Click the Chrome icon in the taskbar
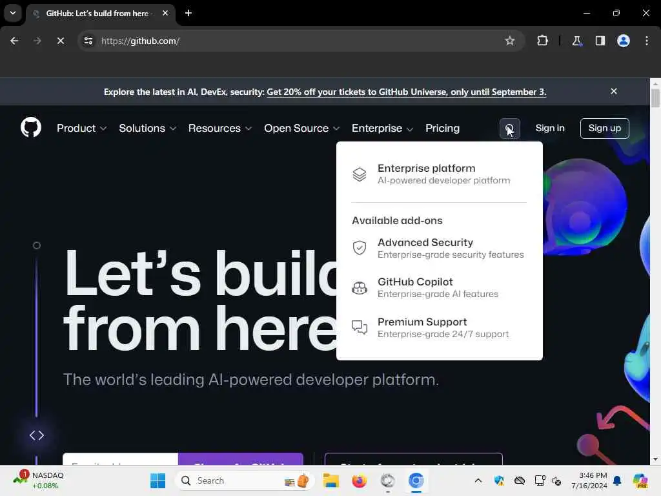This screenshot has width=661, height=496. [416, 480]
